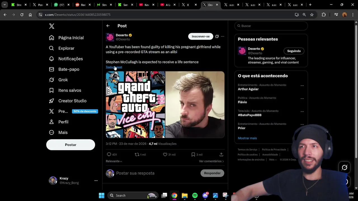This screenshot has width=358, height=201.
Task: Open options for Prior trend
Action: [302, 125]
